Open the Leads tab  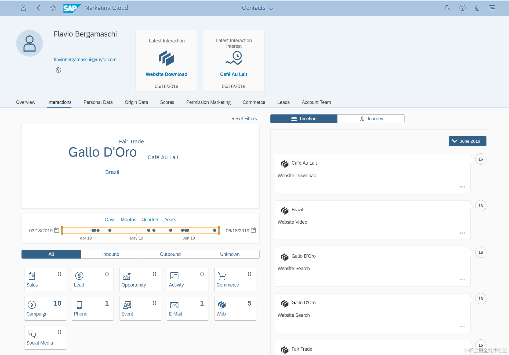click(283, 102)
